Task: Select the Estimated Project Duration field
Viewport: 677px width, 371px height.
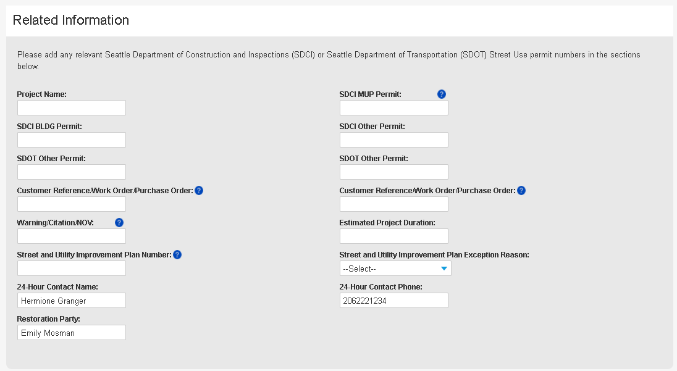Action: 394,236
